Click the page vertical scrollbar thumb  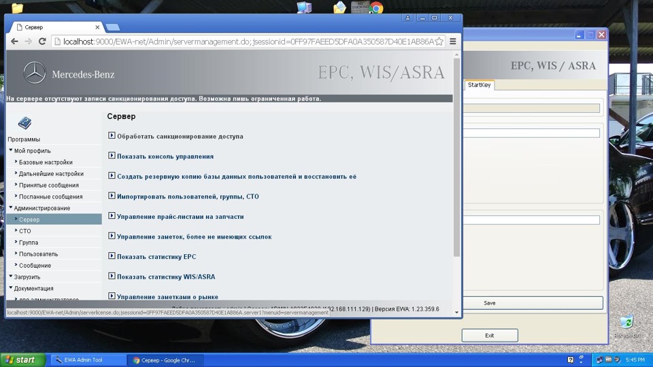click(x=456, y=157)
